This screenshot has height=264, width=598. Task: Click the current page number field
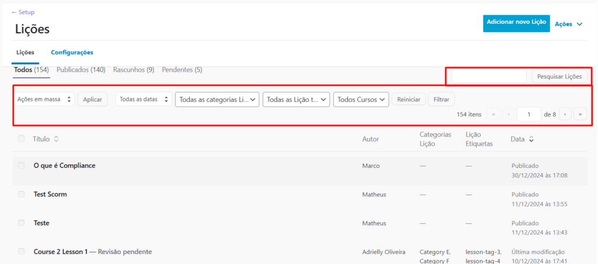[x=529, y=114]
